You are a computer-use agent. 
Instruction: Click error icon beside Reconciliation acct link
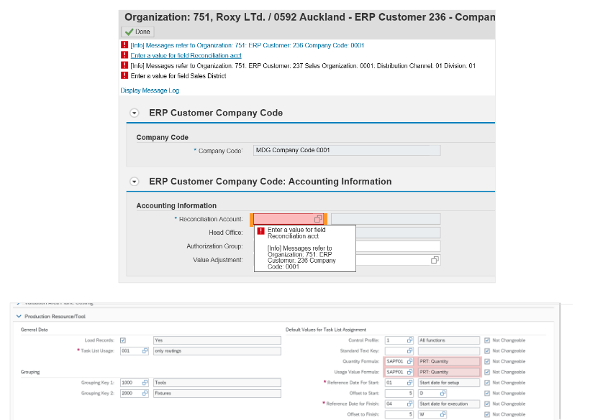(124, 55)
